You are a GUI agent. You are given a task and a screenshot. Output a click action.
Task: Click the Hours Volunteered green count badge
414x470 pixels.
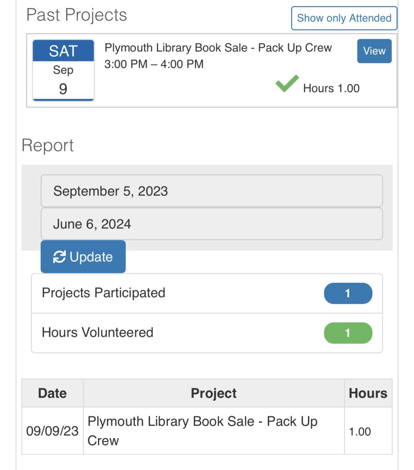point(348,333)
